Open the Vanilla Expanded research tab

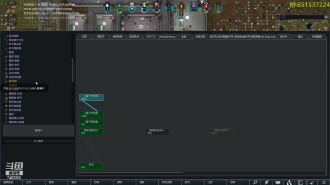(267, 36)
